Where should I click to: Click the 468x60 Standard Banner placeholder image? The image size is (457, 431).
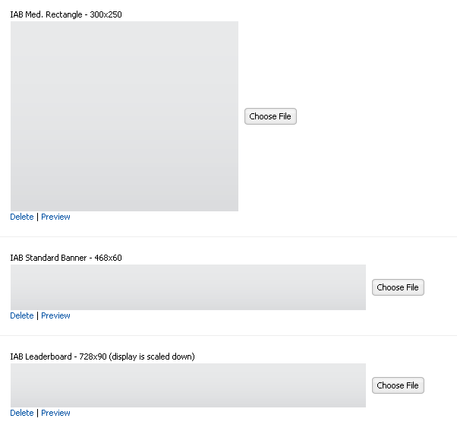(188, 287)
